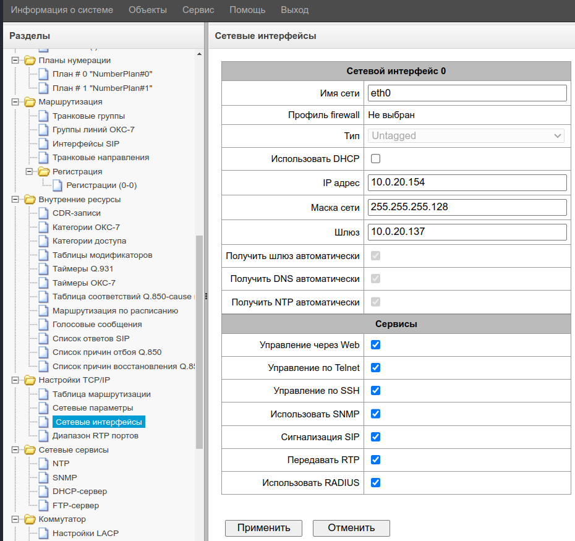Click the page icon next to SNMP
Viewport: 575px width, 541px height.
43,477
